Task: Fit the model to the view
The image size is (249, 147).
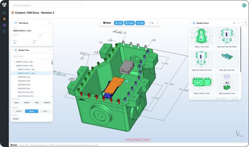Action: coord(151,23)
